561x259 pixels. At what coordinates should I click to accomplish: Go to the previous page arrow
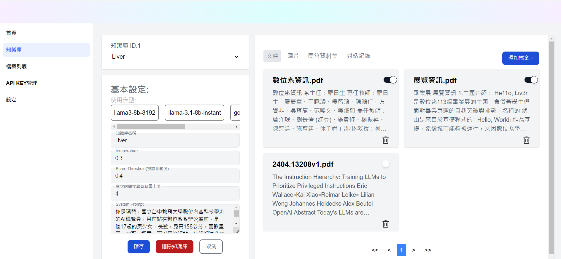(x=389, y=250)
